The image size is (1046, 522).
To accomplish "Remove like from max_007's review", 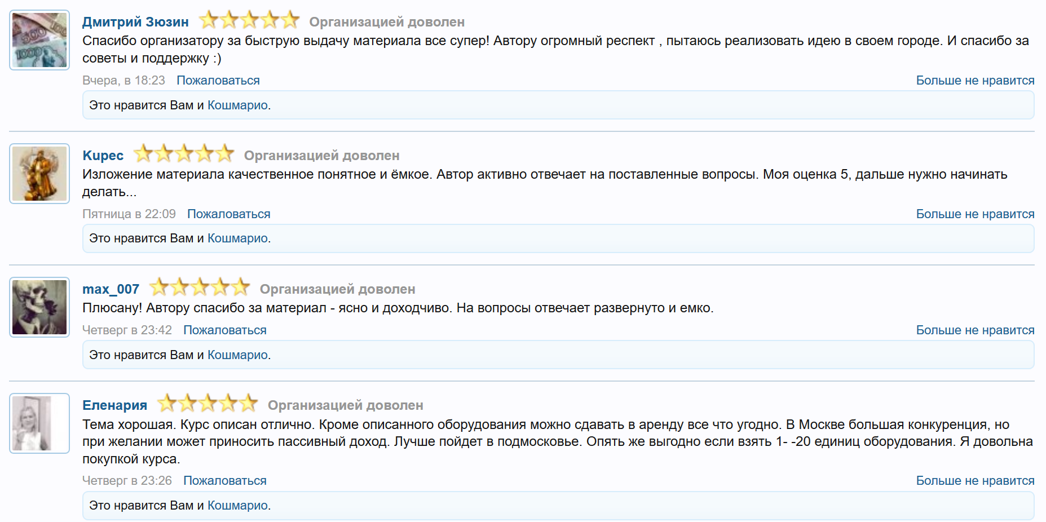I will click(975, 330).
